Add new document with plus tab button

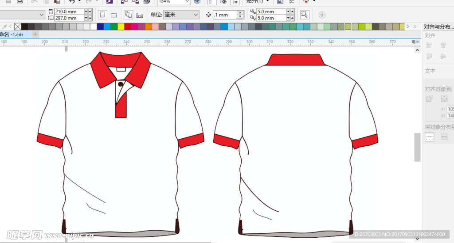click(35, 34)
